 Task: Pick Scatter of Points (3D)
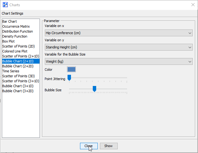pos(18,76)
